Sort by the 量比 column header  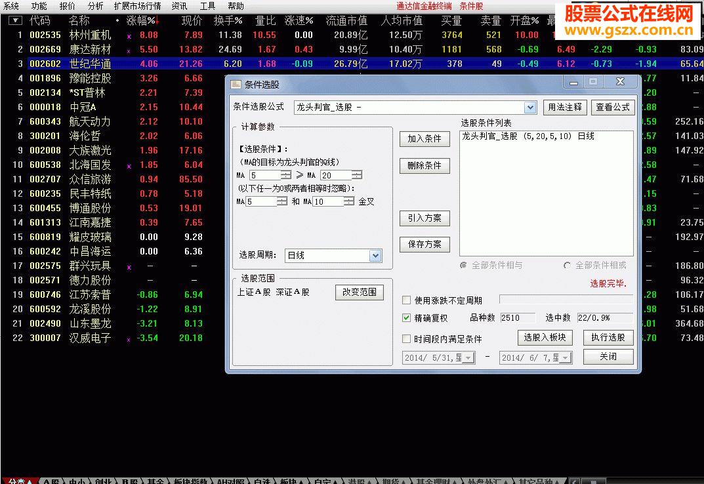click(x=265, y=20)
